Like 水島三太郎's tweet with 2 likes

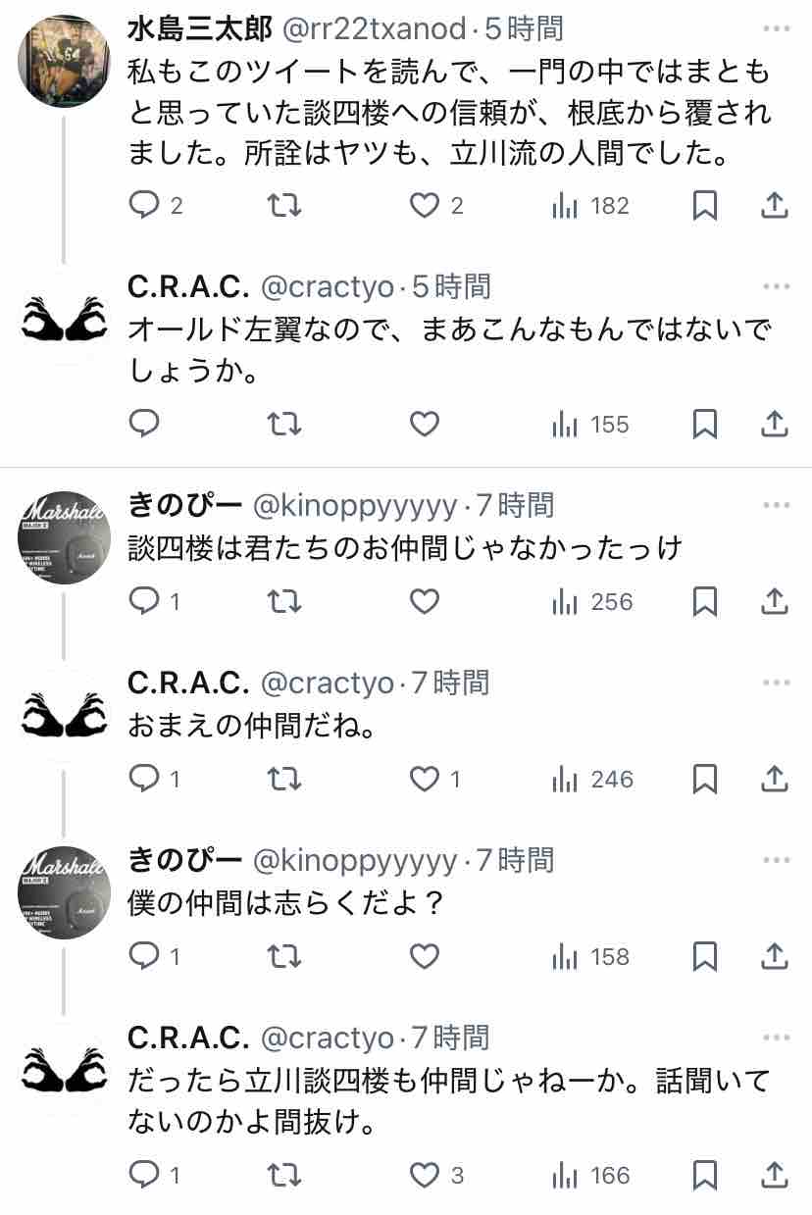(424, 205)
